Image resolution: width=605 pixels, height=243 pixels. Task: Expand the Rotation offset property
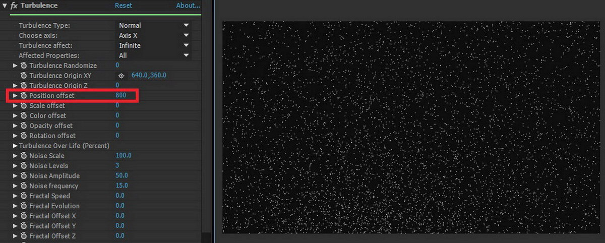tap(15, 136)
